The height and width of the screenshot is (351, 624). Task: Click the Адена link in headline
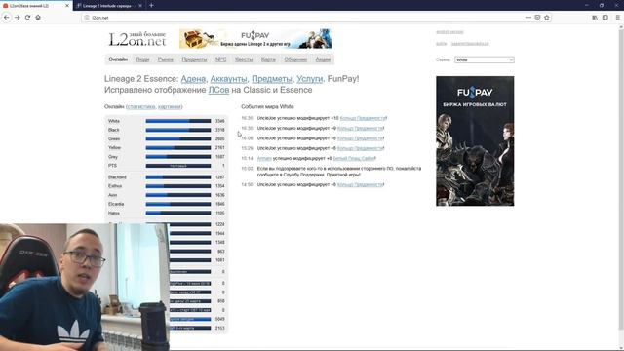coord(193,79)
